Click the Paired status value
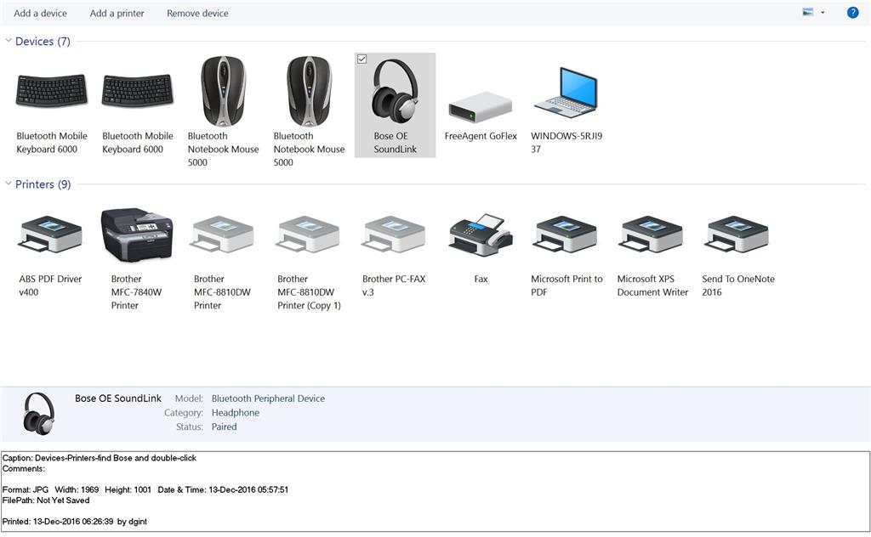Screen dimensions: 871x537 [224, 427]
